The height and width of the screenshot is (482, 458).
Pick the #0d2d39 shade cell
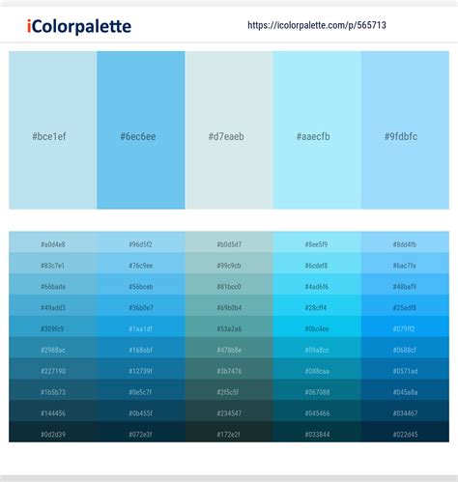click(53, 432)
